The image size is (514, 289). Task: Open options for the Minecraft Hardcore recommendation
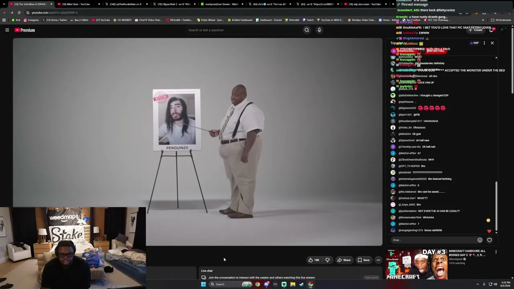tap(496, 252)
